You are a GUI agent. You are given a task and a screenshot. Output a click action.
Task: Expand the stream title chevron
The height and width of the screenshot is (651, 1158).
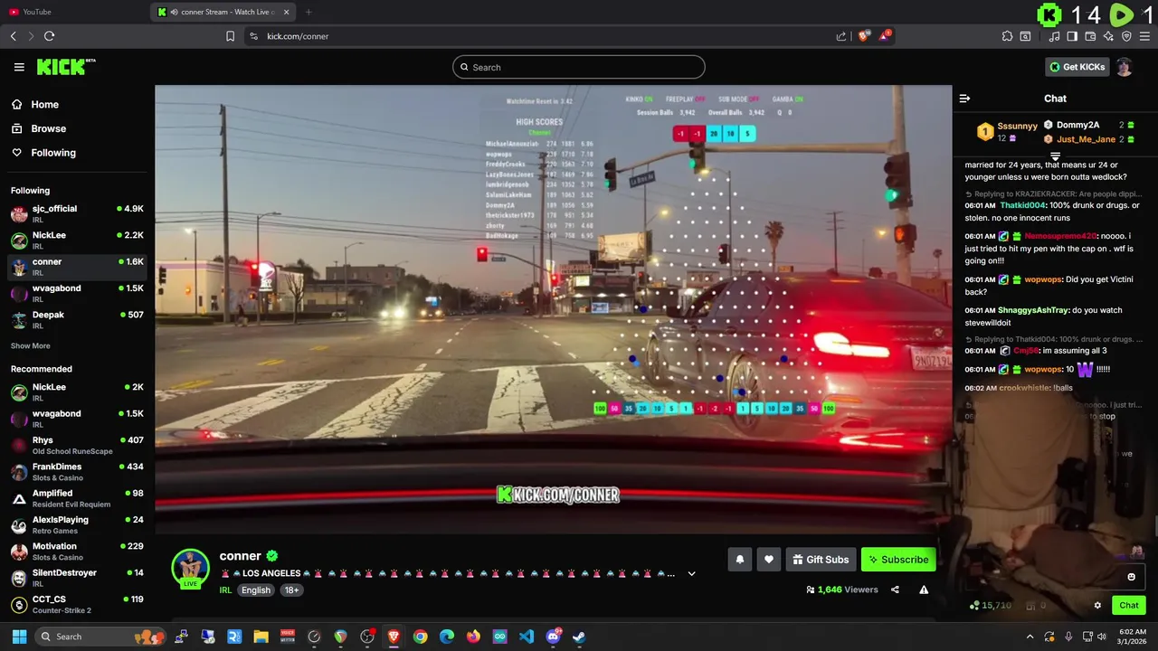pyautogui.click(x=691, y=573)
